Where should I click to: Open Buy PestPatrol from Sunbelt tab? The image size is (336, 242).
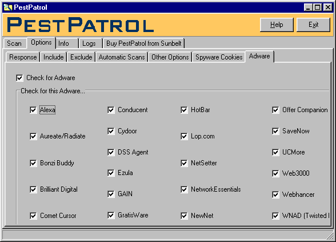[x=144, y=43]
